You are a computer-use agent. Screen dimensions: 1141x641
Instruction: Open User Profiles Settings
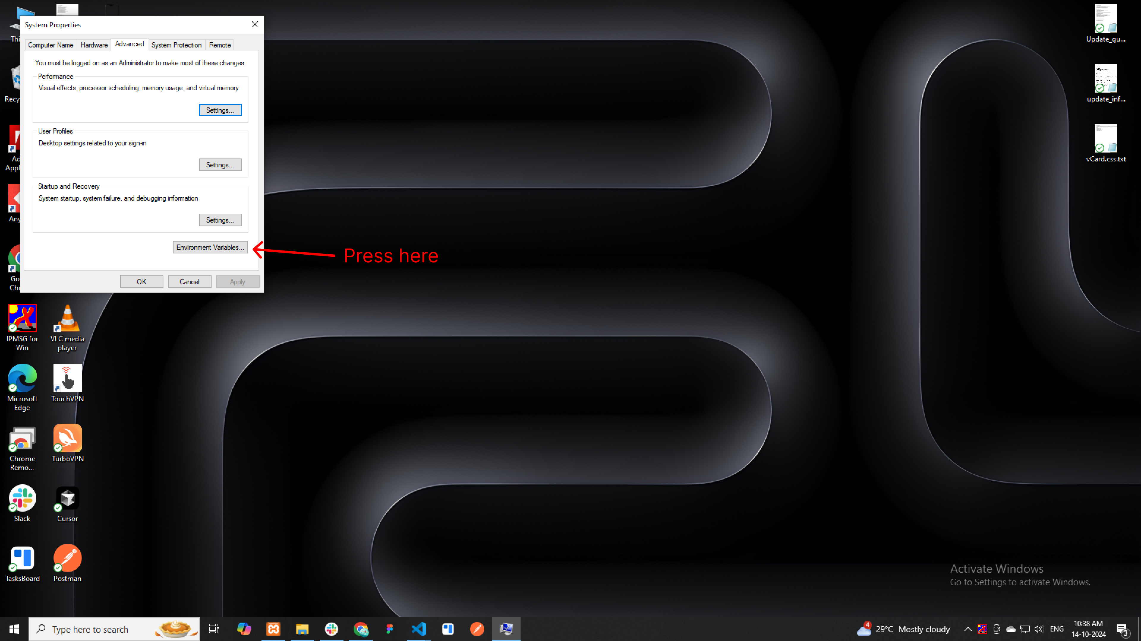click(220, 164)
